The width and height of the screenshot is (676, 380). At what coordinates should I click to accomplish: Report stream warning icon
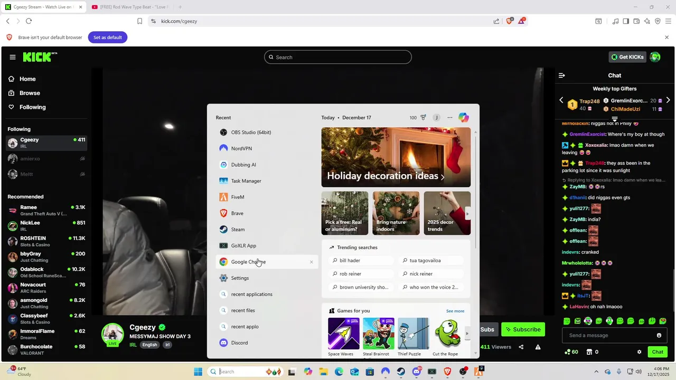(x=538, y=347)
